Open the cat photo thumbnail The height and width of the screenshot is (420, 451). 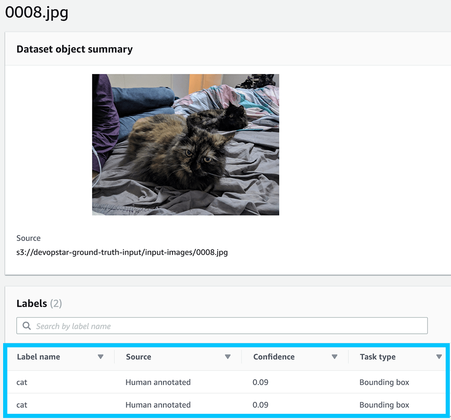(185, 144)
